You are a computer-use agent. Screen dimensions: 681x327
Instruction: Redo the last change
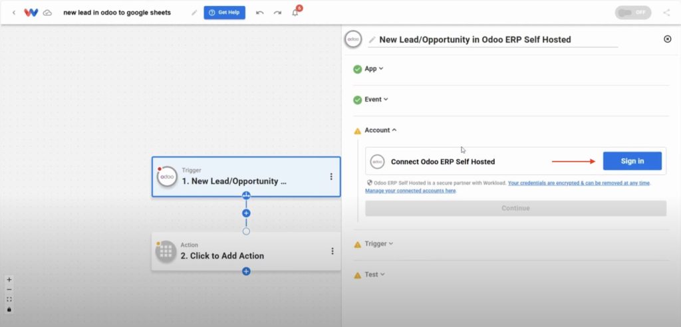pos(277,13)
